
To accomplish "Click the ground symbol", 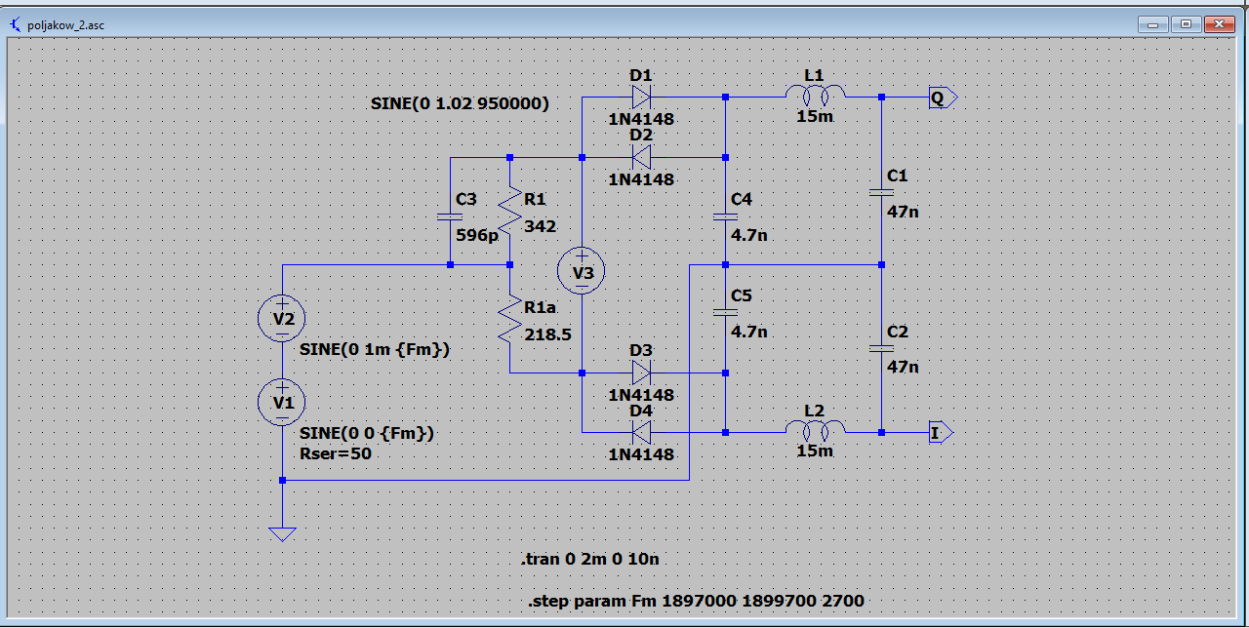I will [282, 532].
